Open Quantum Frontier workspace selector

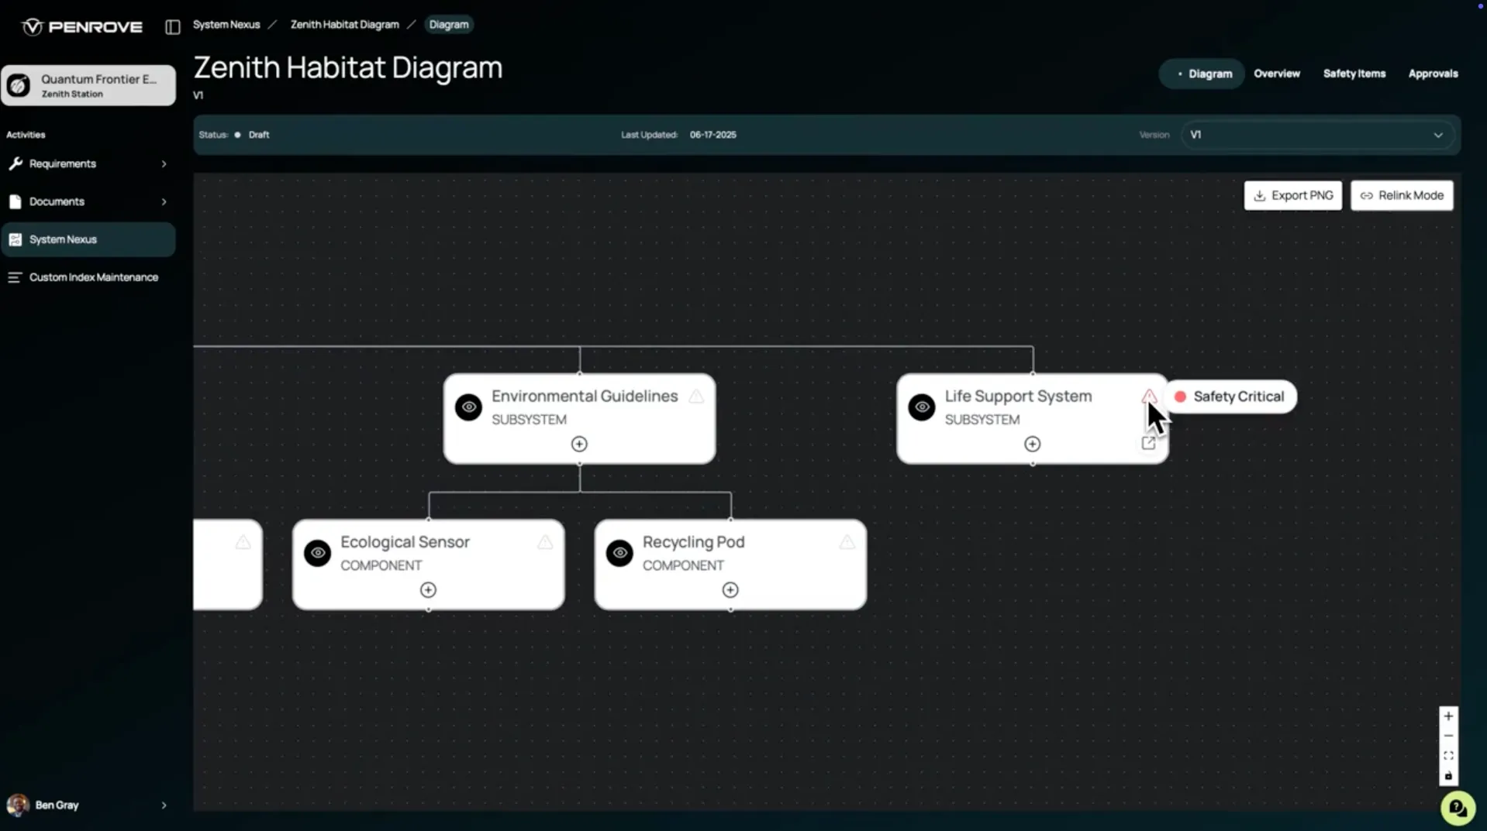tap(88, 85)
